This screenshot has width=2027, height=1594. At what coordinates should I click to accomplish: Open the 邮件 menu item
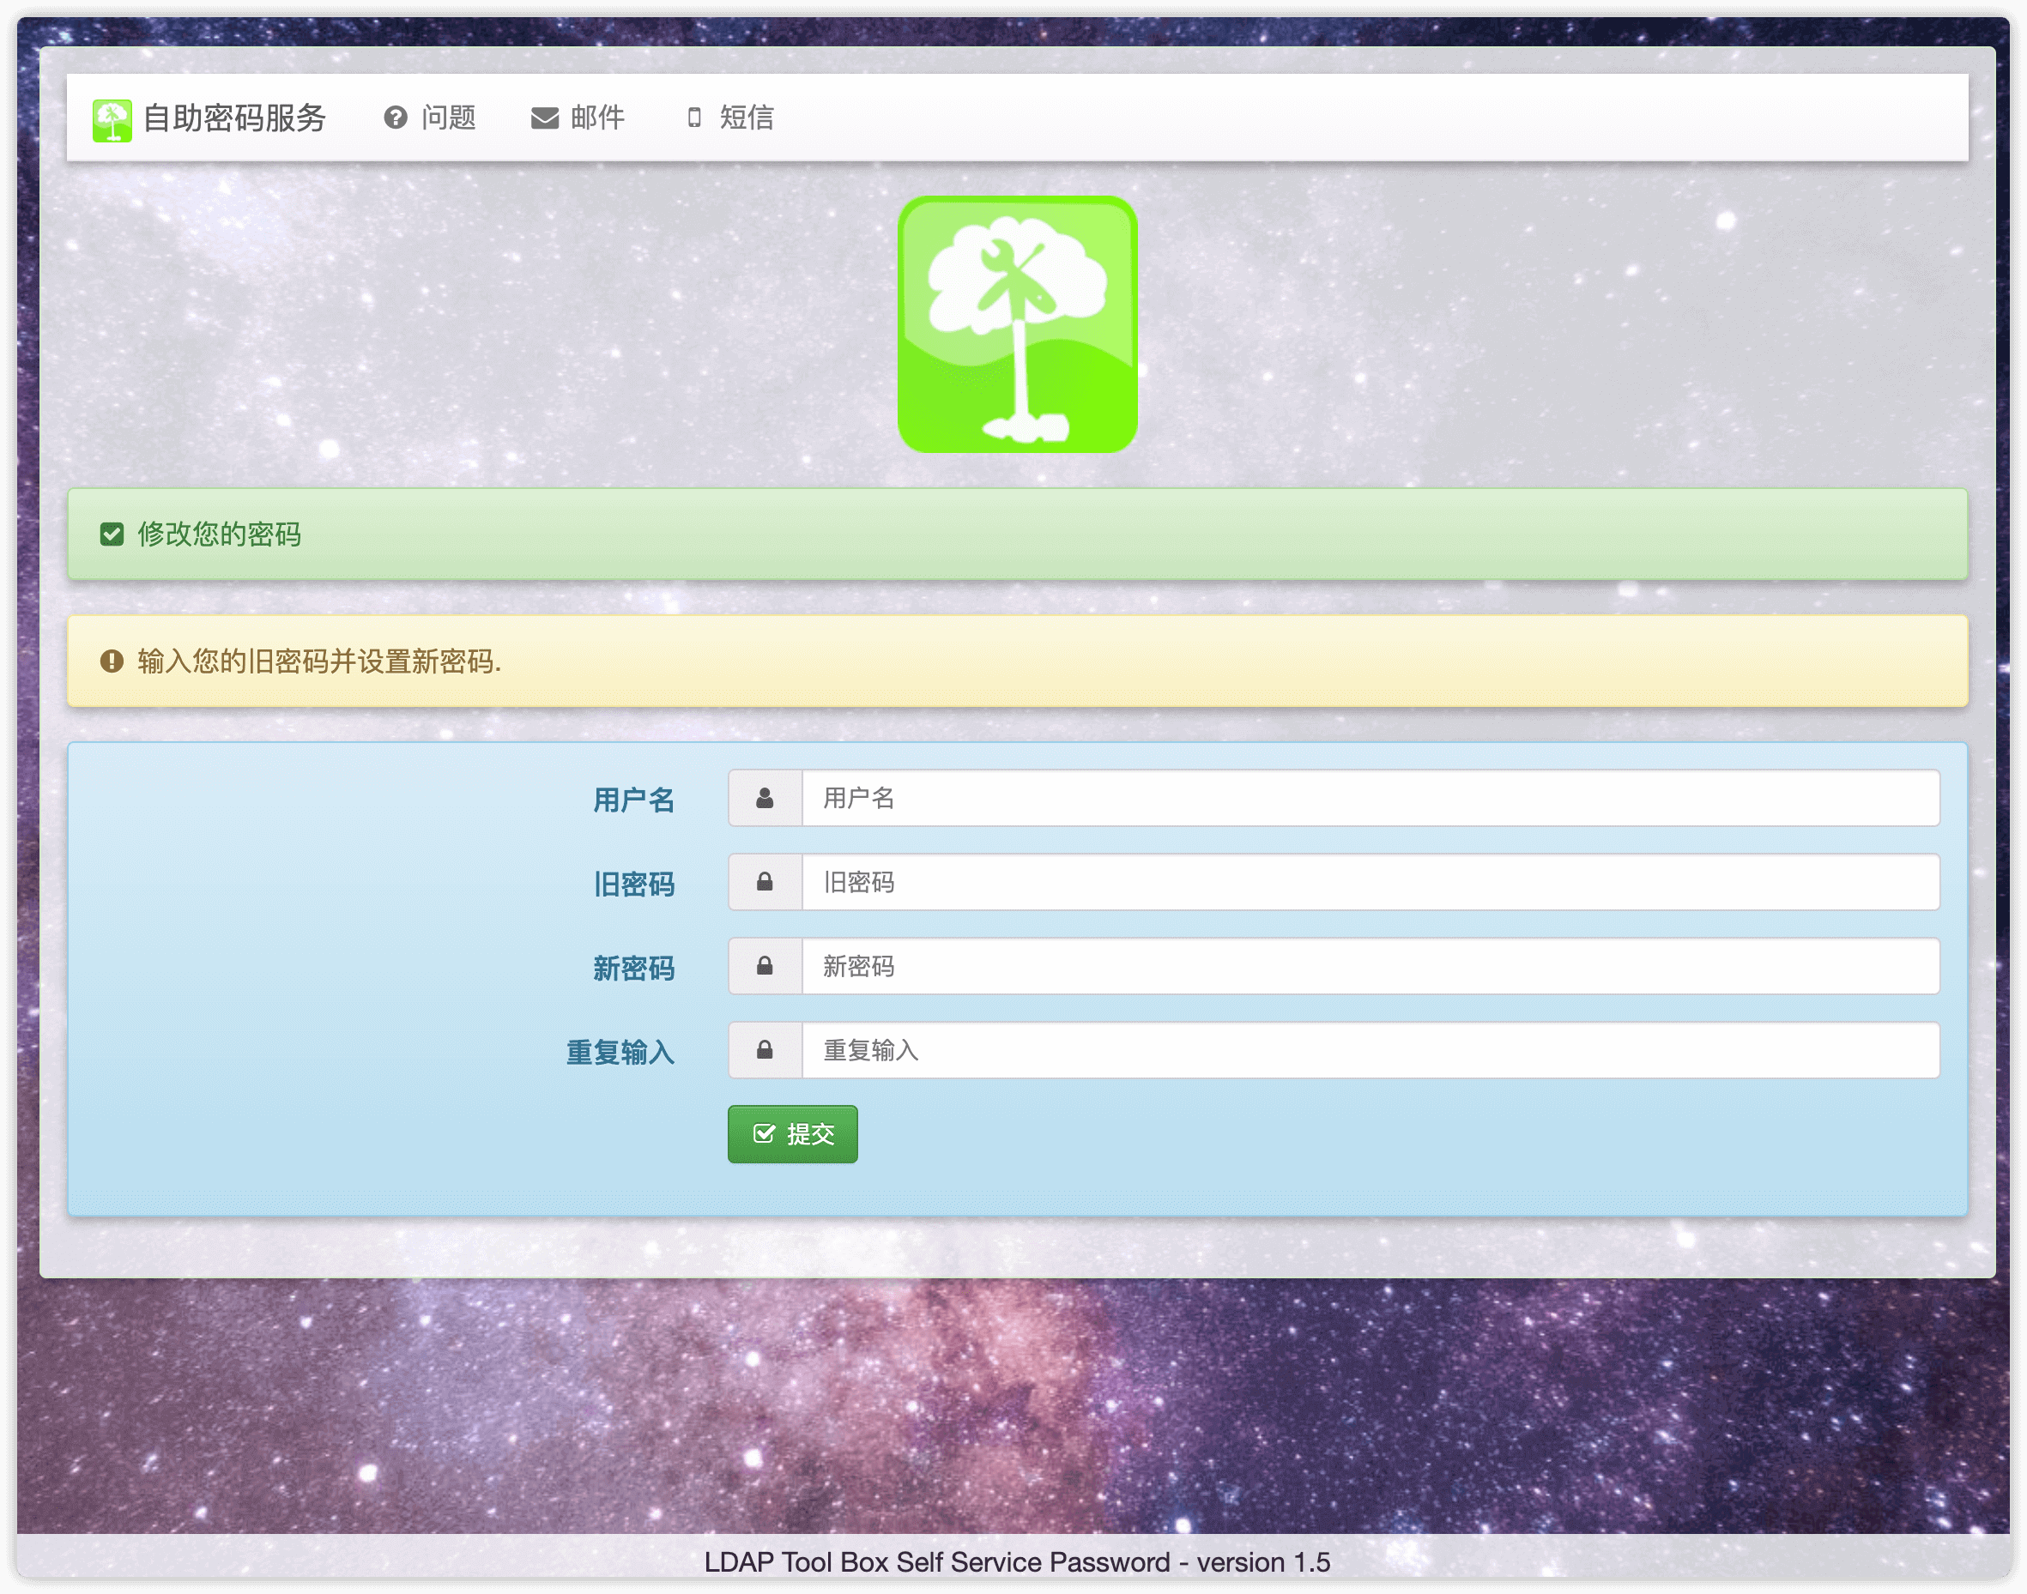tap(578, 118)
